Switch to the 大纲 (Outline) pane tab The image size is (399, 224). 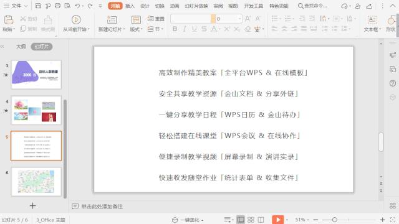pos(21,47)
